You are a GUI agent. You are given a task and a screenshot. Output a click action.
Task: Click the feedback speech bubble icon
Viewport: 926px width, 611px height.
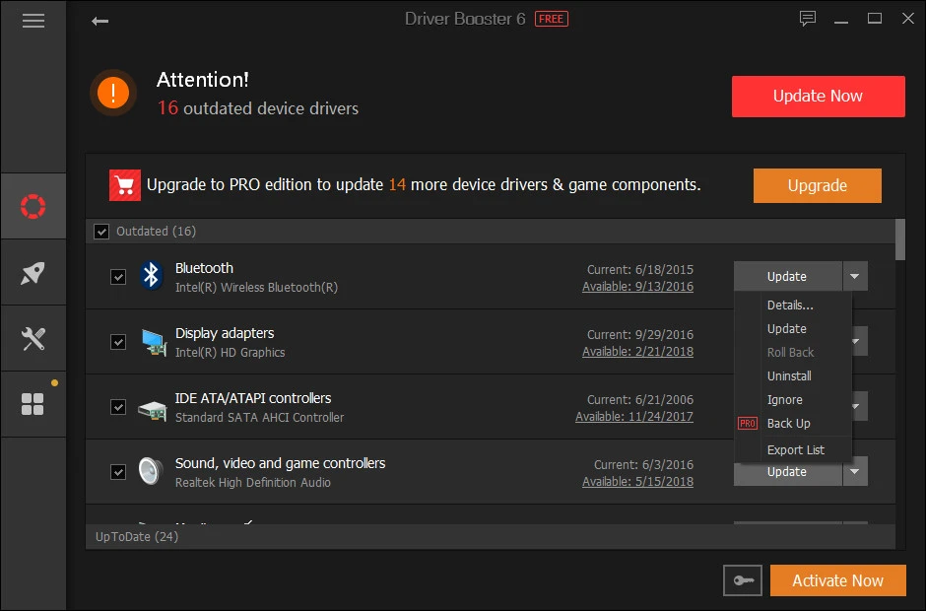[x=808, y=19]
